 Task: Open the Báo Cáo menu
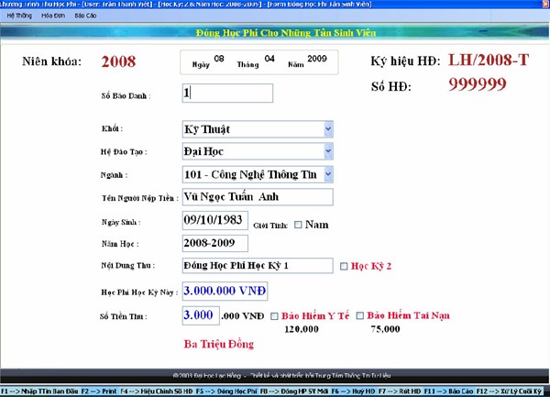coord(86,17)
